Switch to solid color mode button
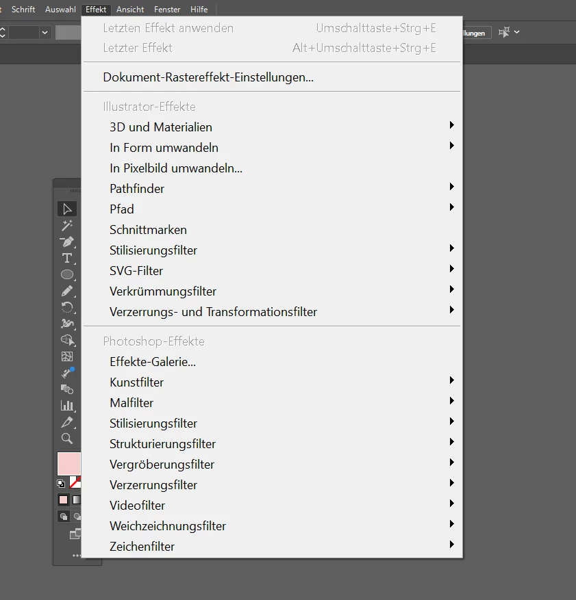 (63, 499)
